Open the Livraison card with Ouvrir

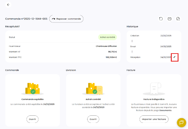point(93,119)
